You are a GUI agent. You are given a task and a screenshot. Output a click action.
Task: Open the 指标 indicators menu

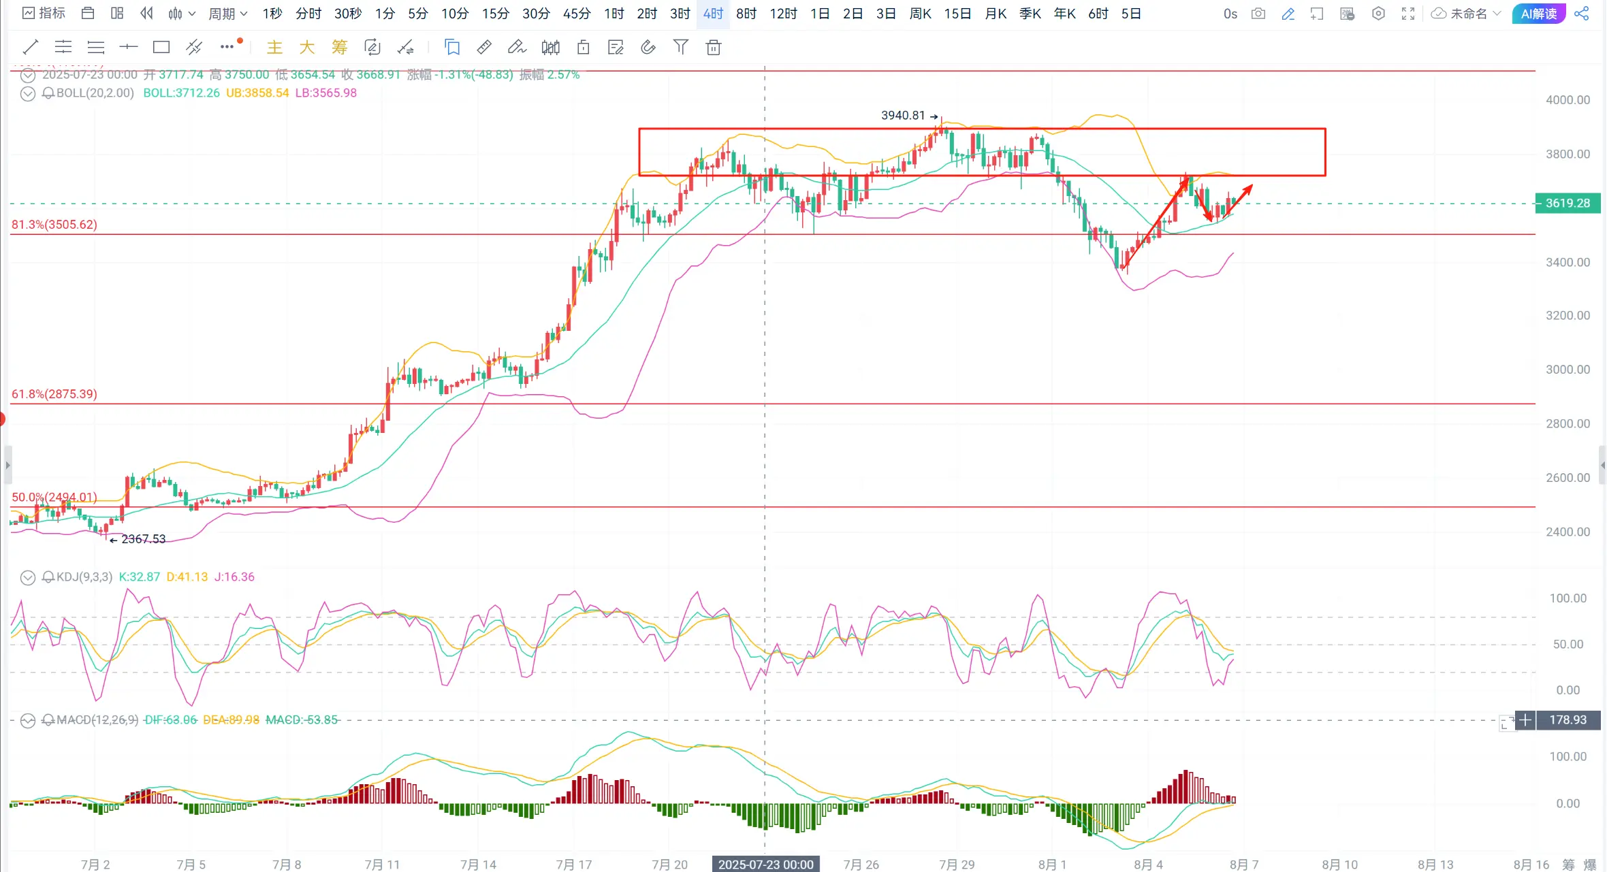tap(44, 13)
